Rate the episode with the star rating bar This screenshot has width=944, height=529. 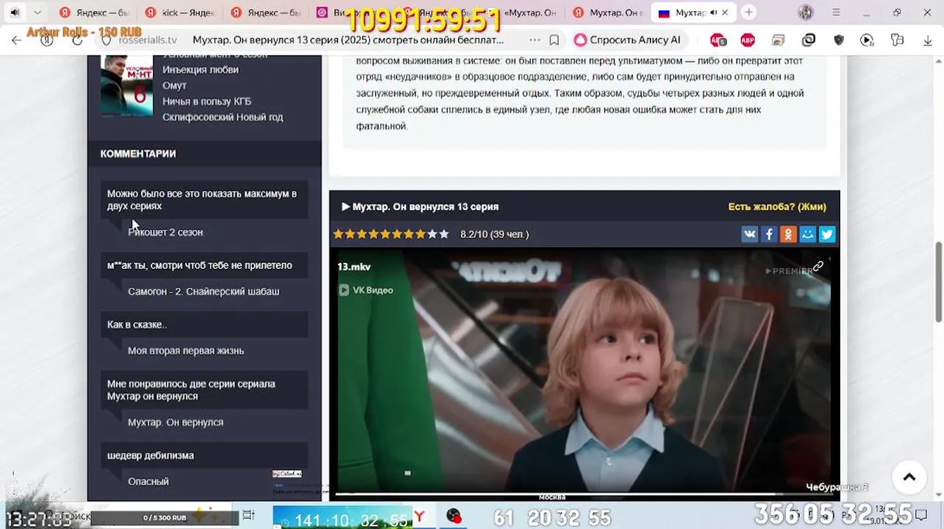[x=391, y=234]
